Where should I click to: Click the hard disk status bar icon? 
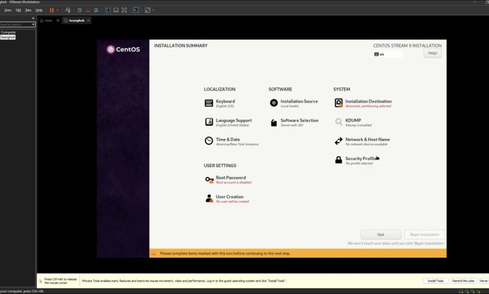coord(461,291)
